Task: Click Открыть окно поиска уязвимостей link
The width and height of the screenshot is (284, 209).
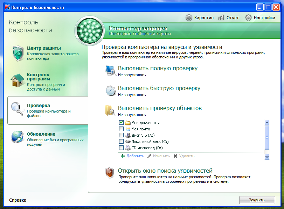Action: point(165,171)
